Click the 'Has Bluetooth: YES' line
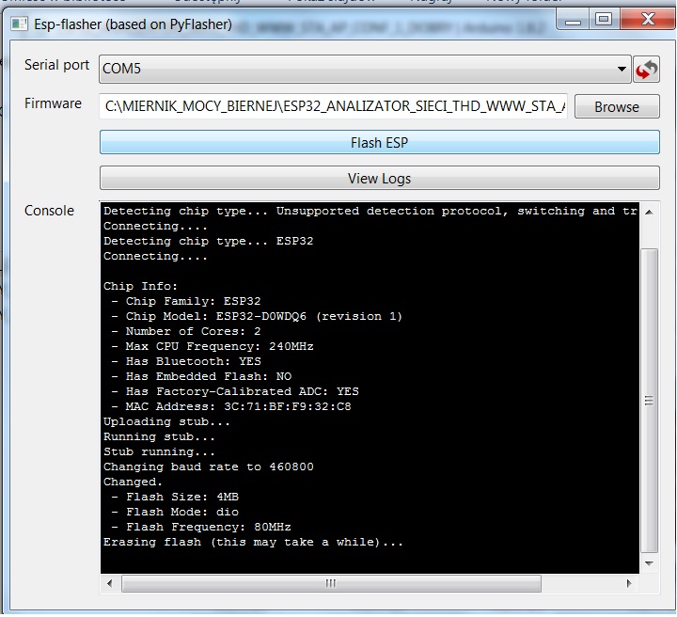 tap(186, 362)
